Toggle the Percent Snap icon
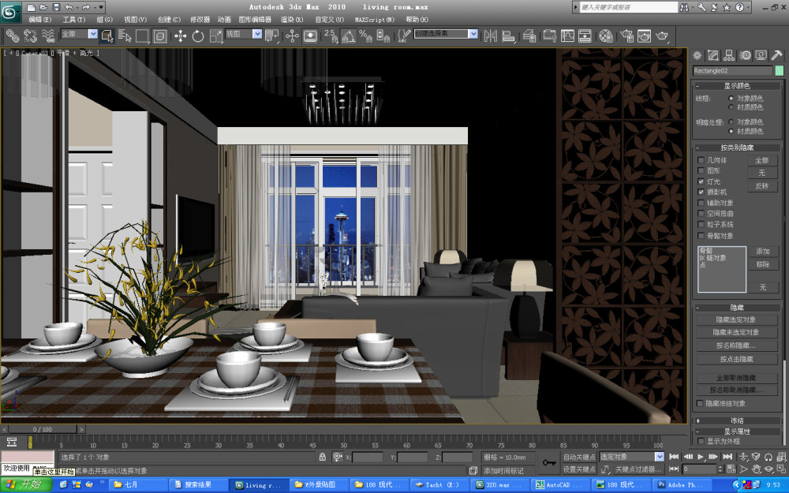The width and height of the screenshot is (789, 493). pyautogui.click(x=365, y=35)
